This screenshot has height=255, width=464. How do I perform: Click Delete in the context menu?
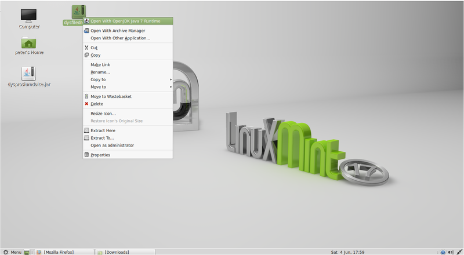point(128,104)
